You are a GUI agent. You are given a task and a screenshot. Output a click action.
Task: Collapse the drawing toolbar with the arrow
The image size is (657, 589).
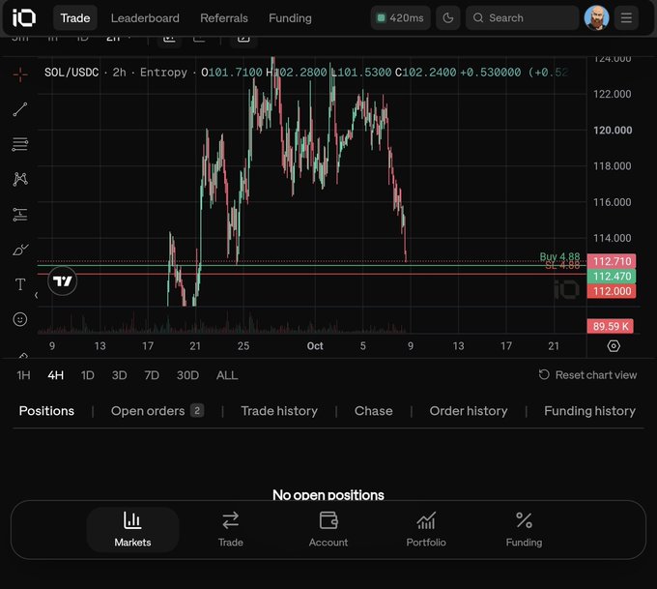point(36,295)
